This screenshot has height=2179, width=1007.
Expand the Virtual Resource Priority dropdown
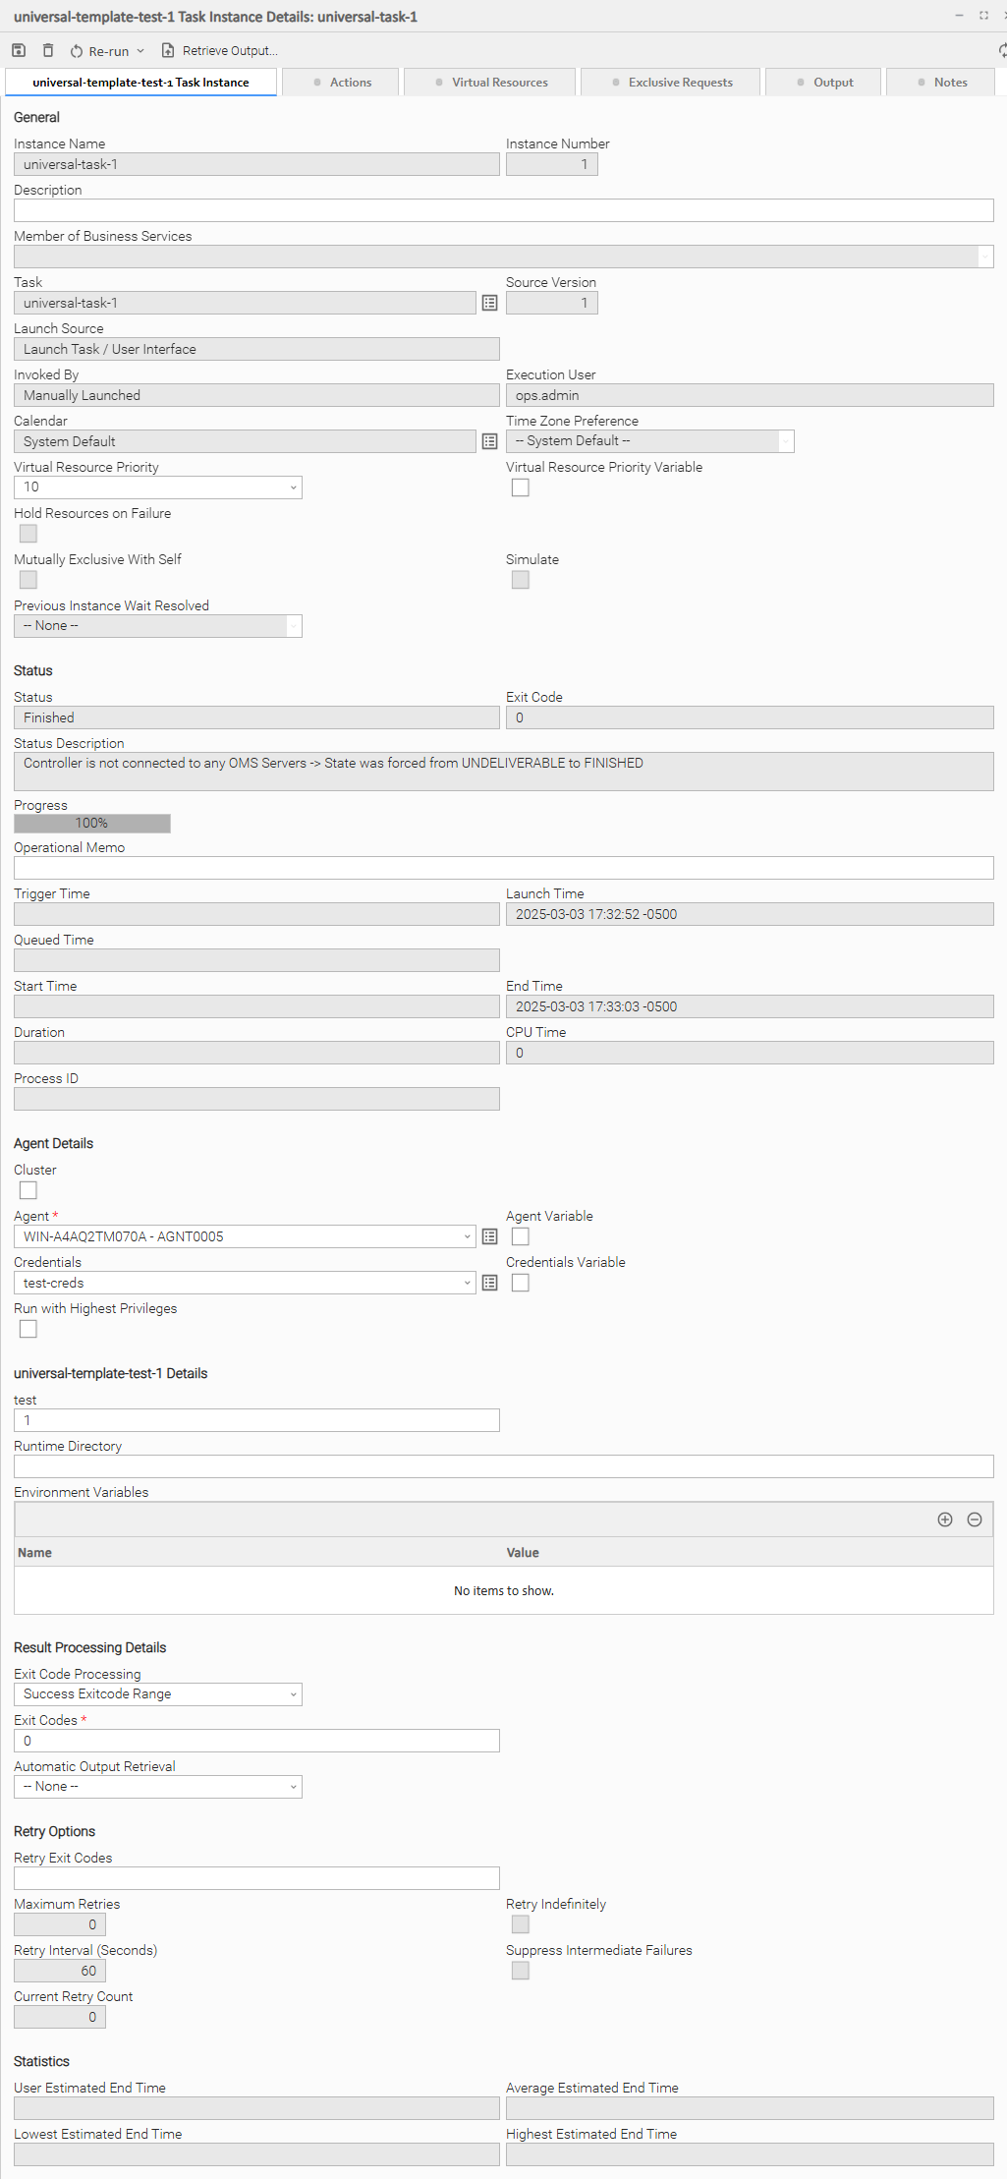point(157,487)
